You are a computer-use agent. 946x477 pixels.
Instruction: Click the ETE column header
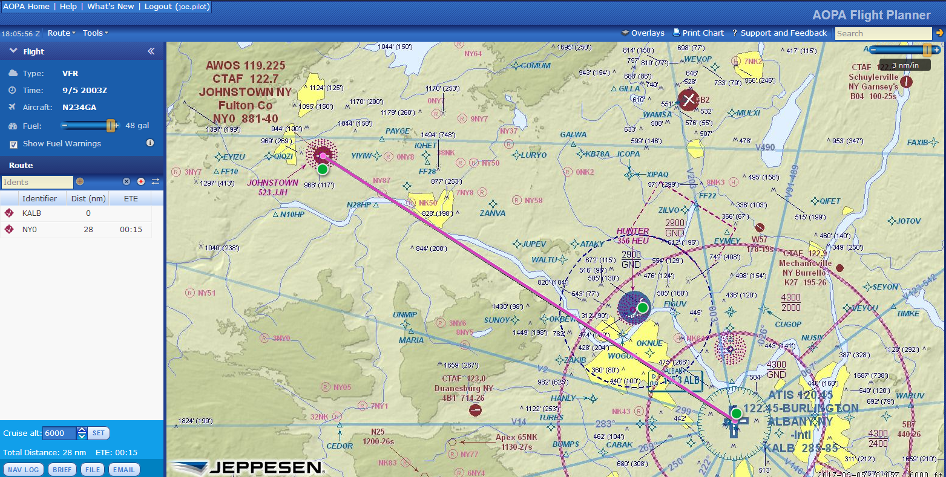(x=131, y=198)
